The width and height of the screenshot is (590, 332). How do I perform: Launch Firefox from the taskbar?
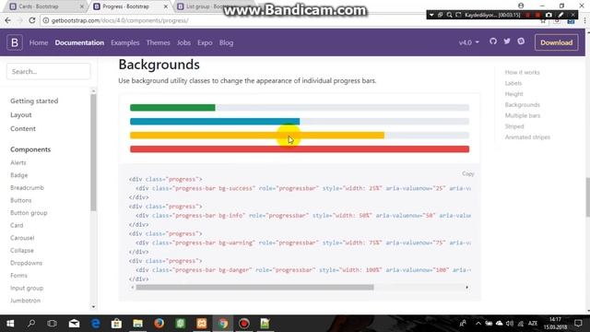[x=159, y=324]
